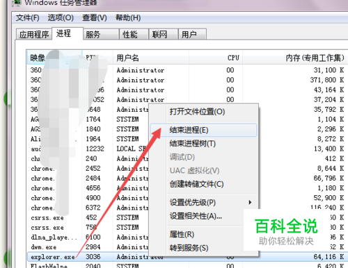Screen dimensions: 348x268
Task: Open the 帮助(H) menu
Action: 128,18
